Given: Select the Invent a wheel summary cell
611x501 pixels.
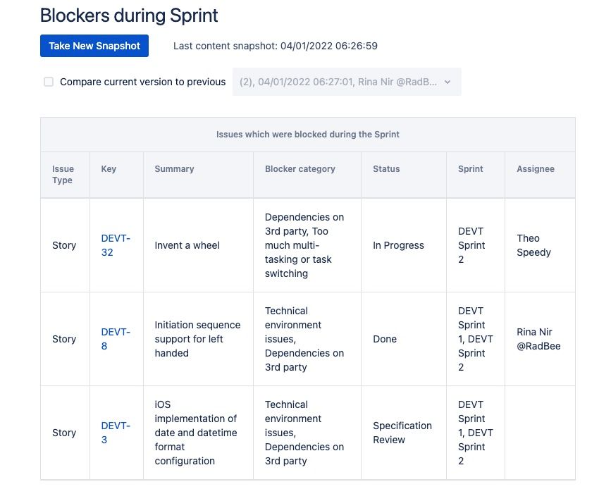Looking at the screenshot, I should pos(187,245).
